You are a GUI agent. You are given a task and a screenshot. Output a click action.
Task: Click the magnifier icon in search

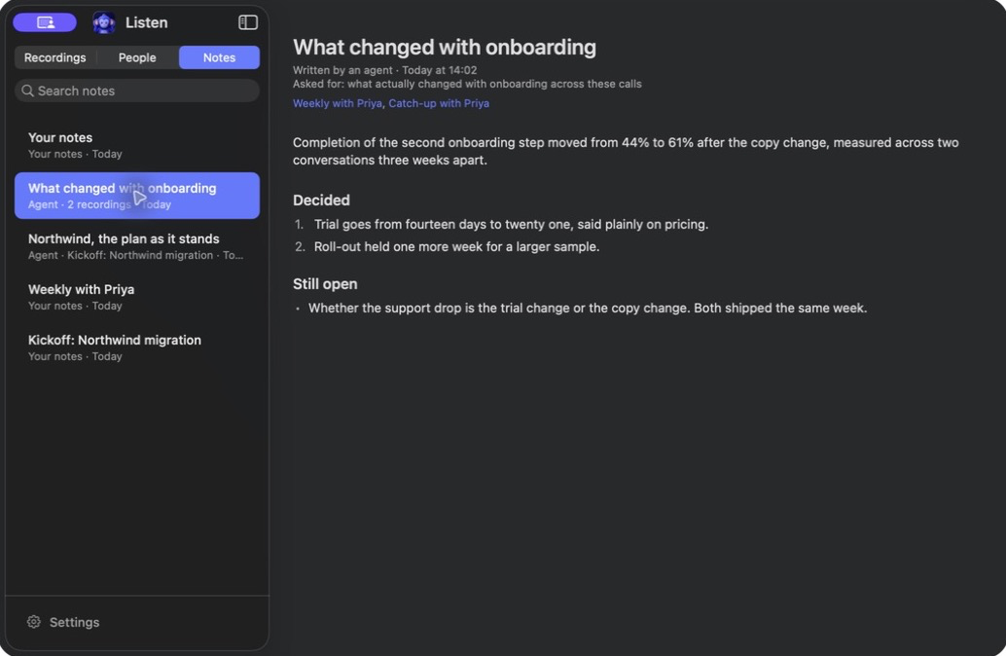coord(27,91)
